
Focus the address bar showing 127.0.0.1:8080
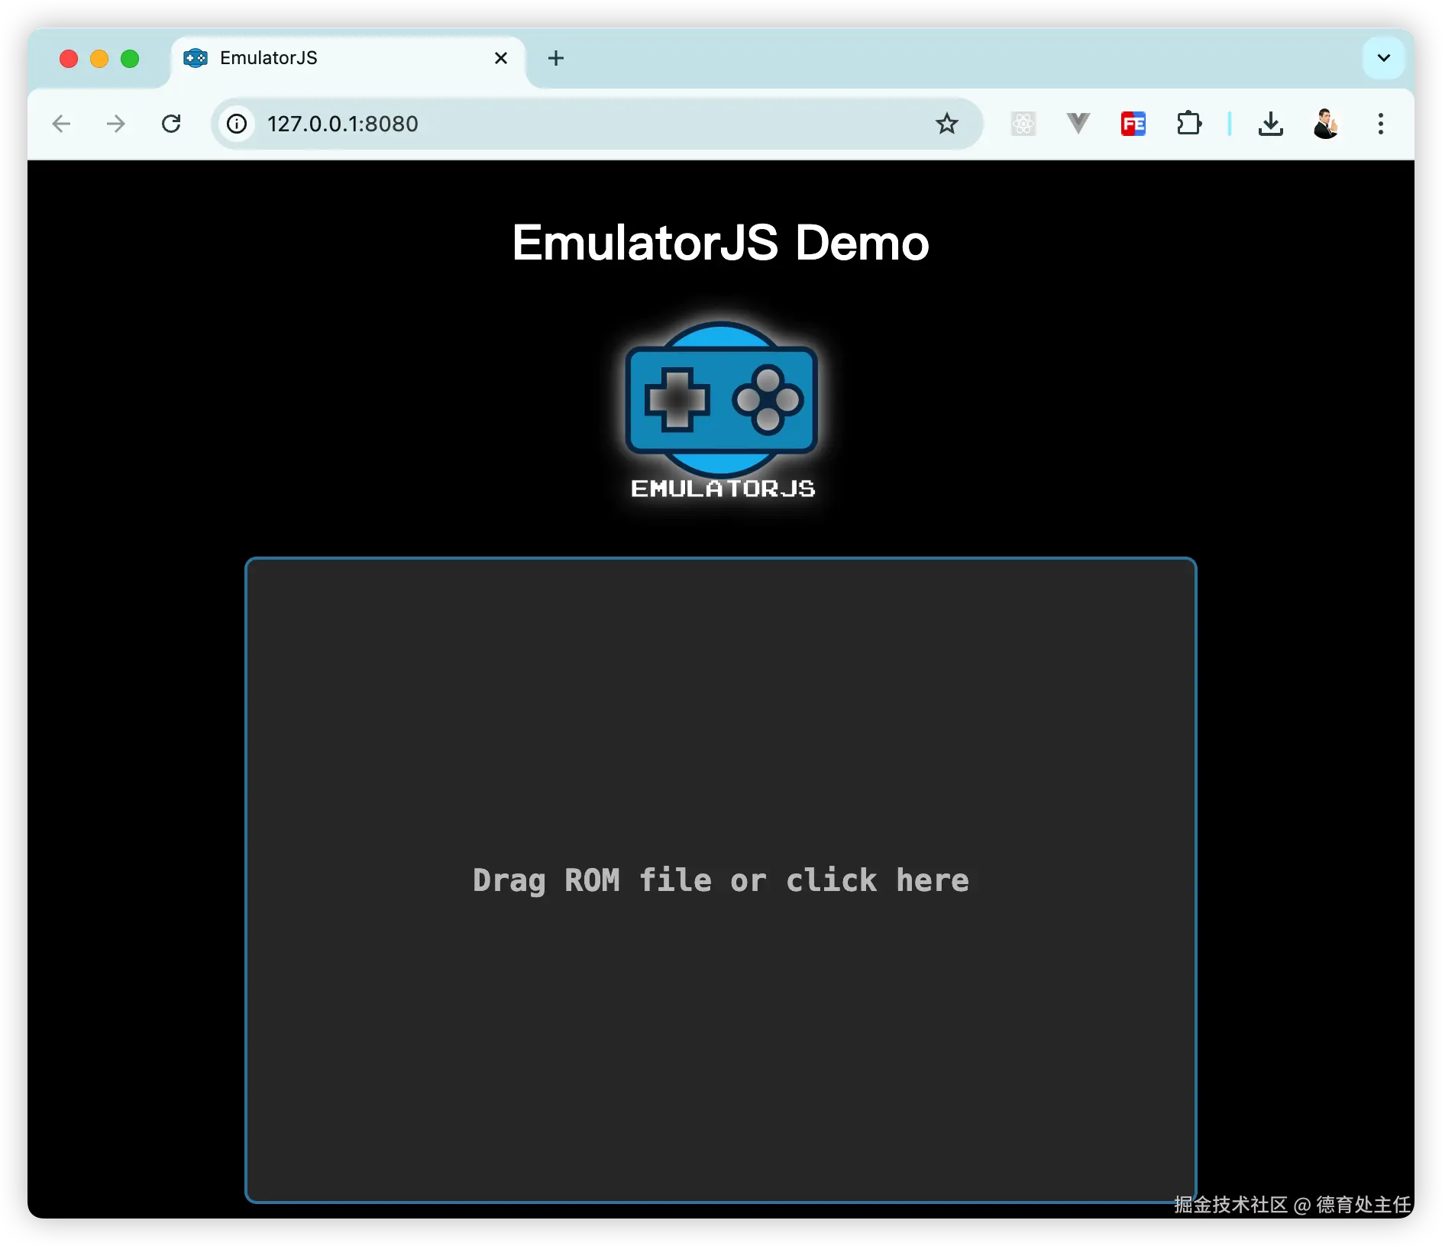[x=596, y=124]
